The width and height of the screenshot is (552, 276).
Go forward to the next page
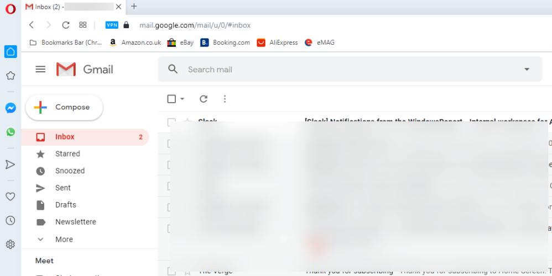click(49, 25)
